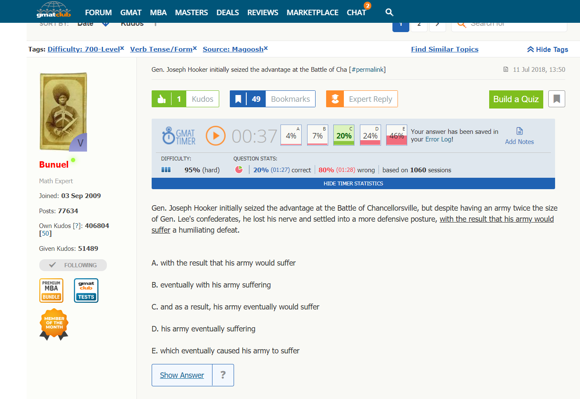Click the blue bookmark count icon
Image resolution: width=580 pixels, height=399 pixels.
[238, 99]
